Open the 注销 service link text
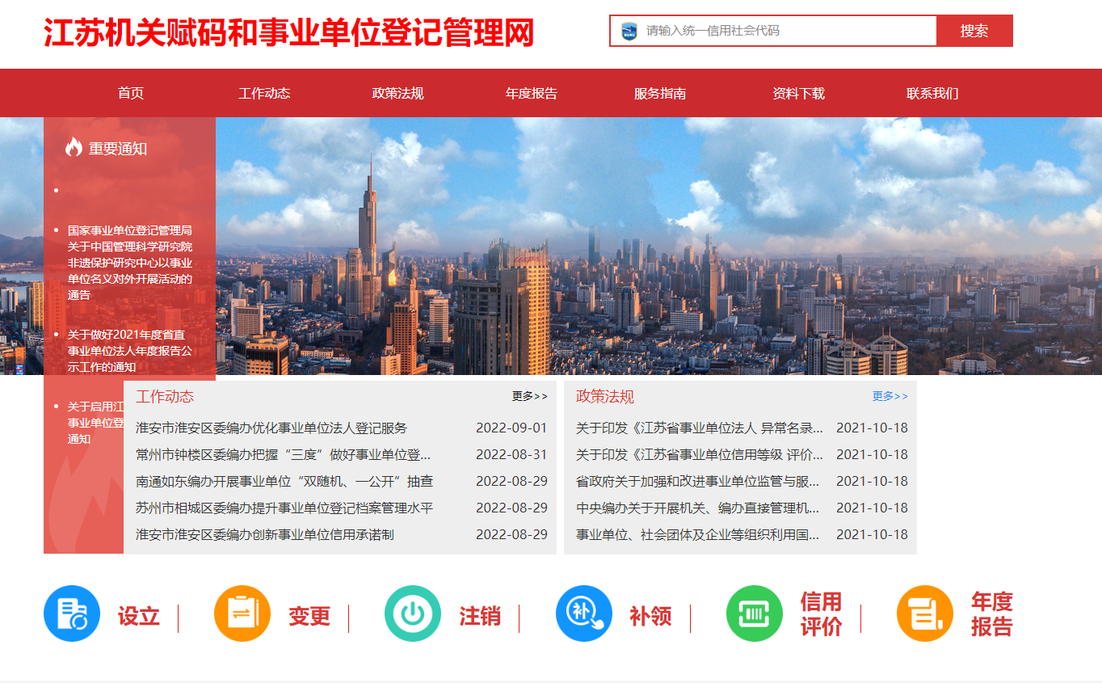The width and height of the screenshot is (1102, 683). click(480, 617)
